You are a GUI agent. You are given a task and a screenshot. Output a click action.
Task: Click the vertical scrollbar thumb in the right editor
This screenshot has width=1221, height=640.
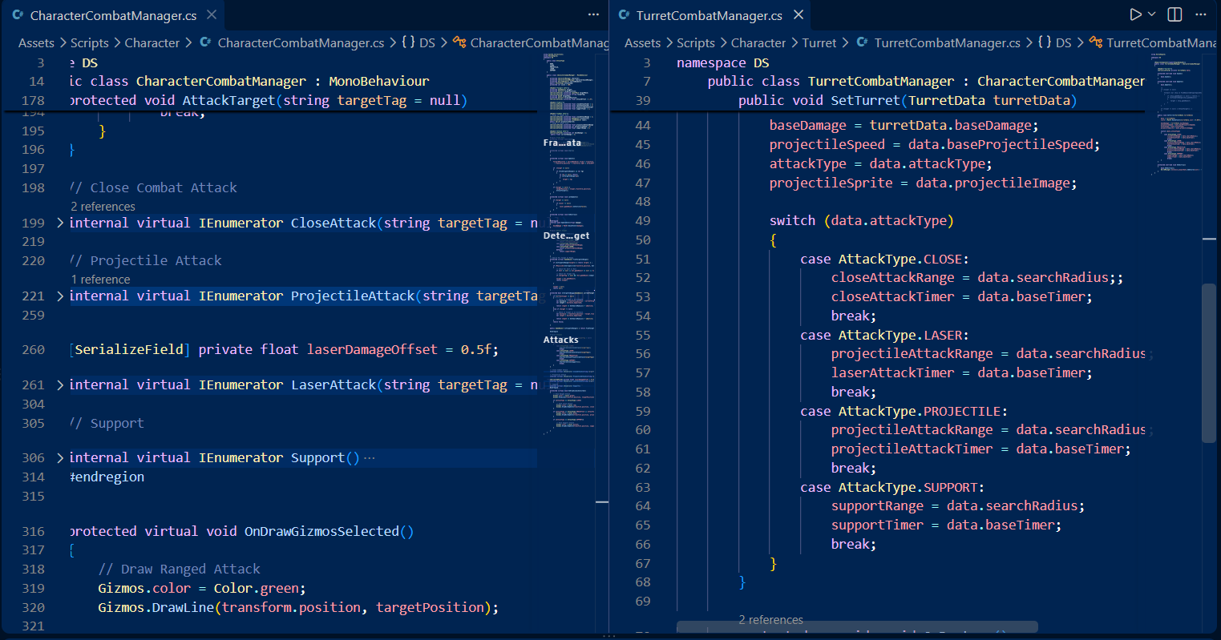point(1209,363)
